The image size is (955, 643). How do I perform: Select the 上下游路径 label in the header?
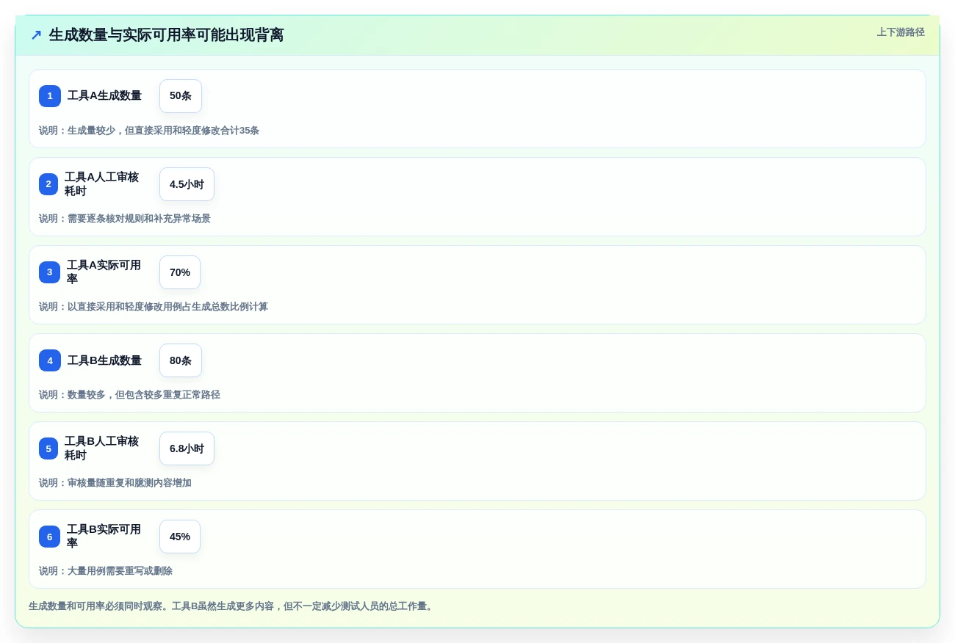click(x=901, y=32)
